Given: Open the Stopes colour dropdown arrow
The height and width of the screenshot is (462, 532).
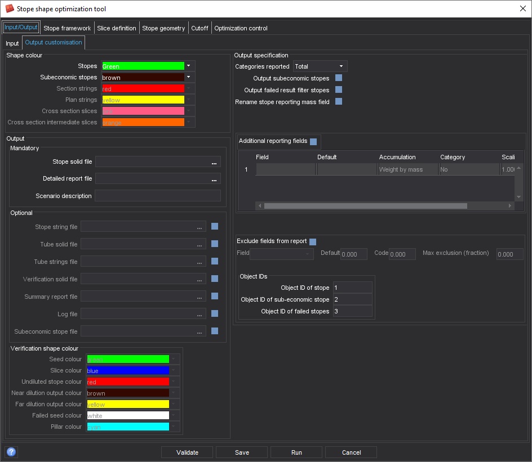Looking at the screenshot, I should coord(189,66).
